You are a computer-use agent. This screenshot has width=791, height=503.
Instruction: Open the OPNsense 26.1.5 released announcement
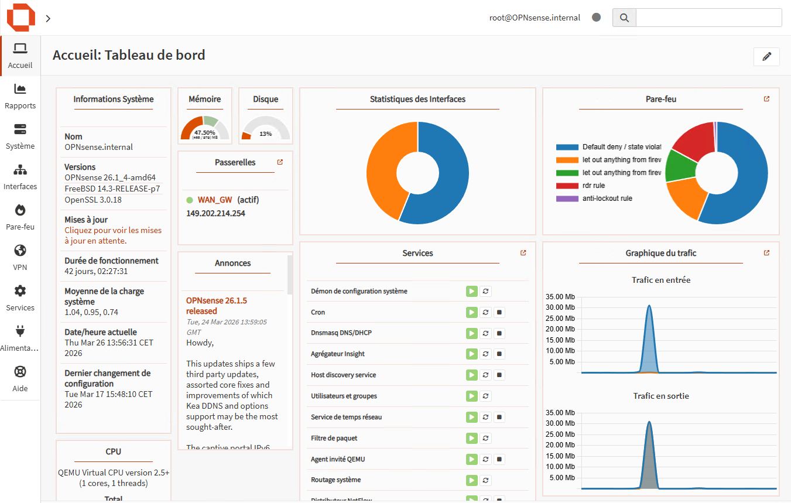216,306
